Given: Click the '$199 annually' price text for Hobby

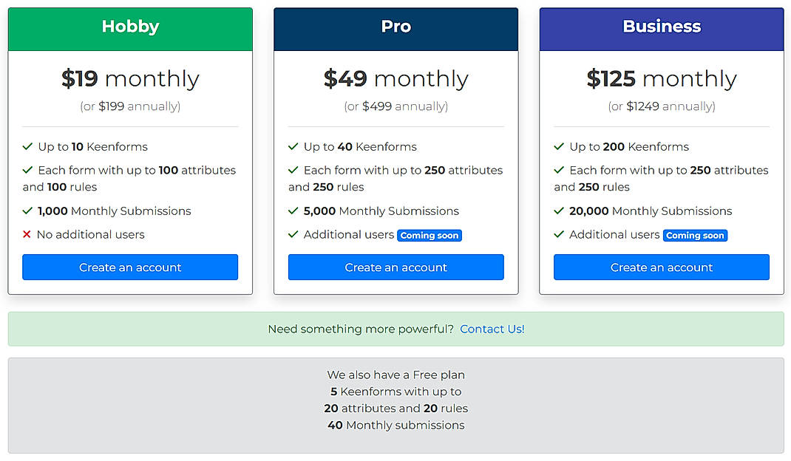Looking at the screenshot, I should [x=129, y=106].
